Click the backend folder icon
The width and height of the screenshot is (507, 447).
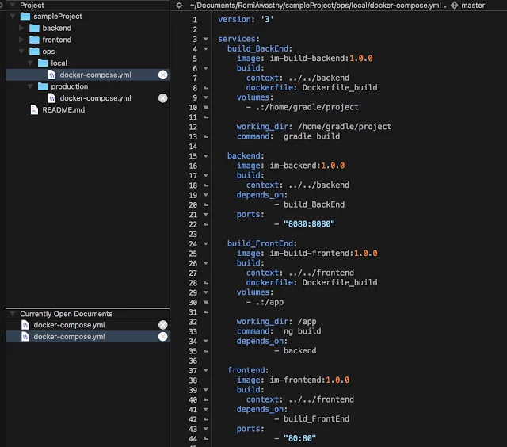tap(34, 29)
